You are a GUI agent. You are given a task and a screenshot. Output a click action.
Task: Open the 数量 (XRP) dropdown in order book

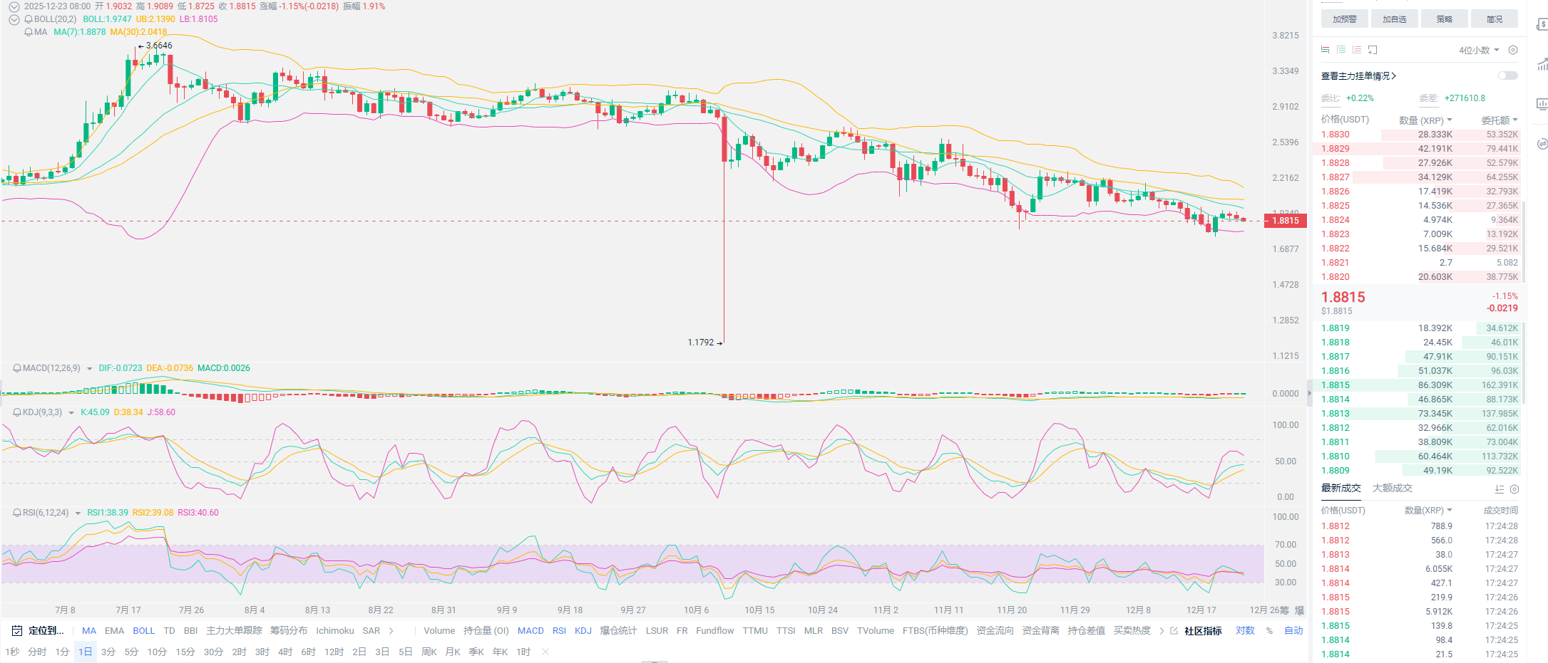1425,120
